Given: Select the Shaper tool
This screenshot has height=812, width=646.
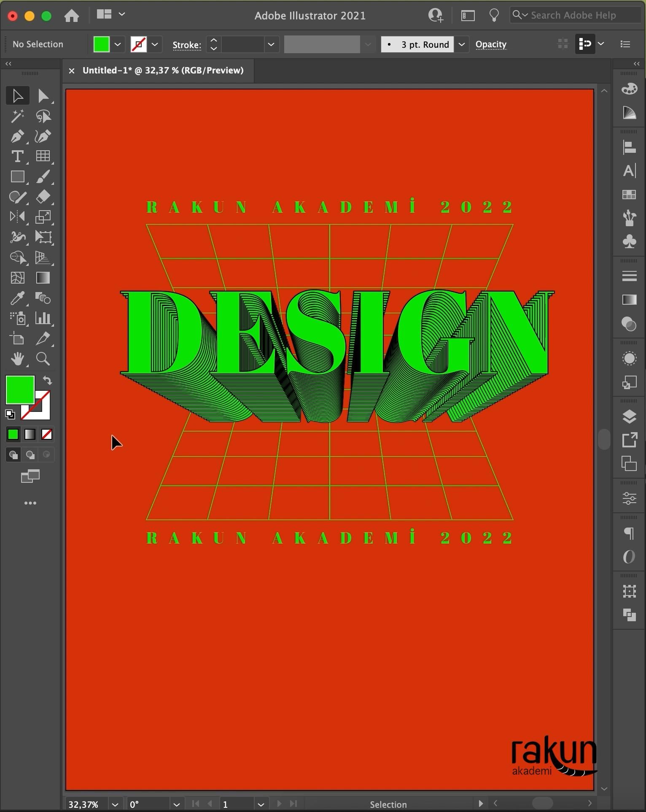Looking at the screenshot, I should coord(17,197).
